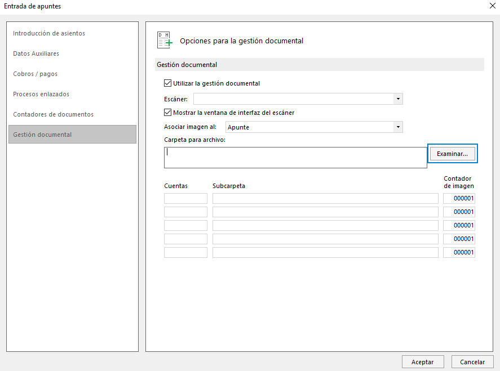Open Contadores de documentos section

coord(53,114)
